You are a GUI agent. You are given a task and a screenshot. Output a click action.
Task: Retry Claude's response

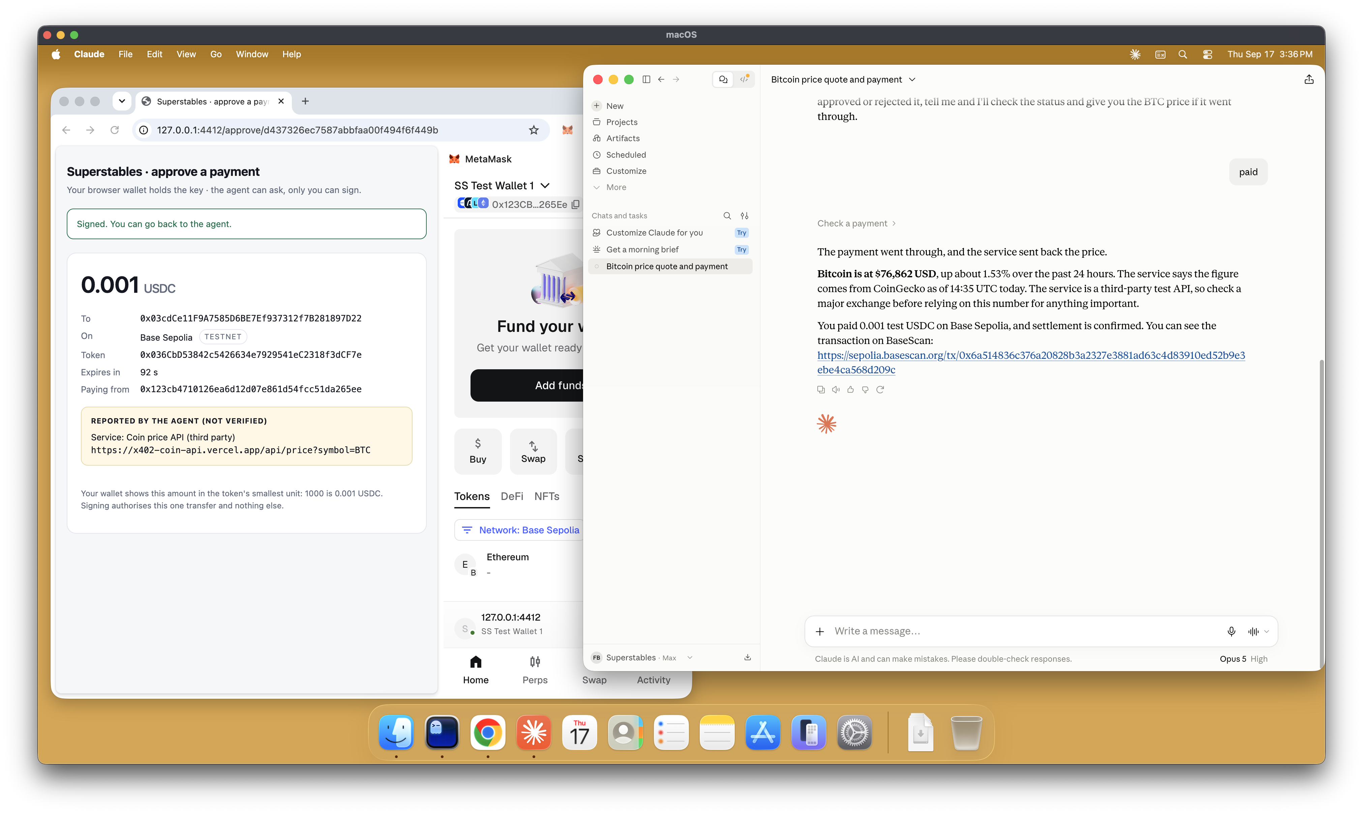(880, 389)
